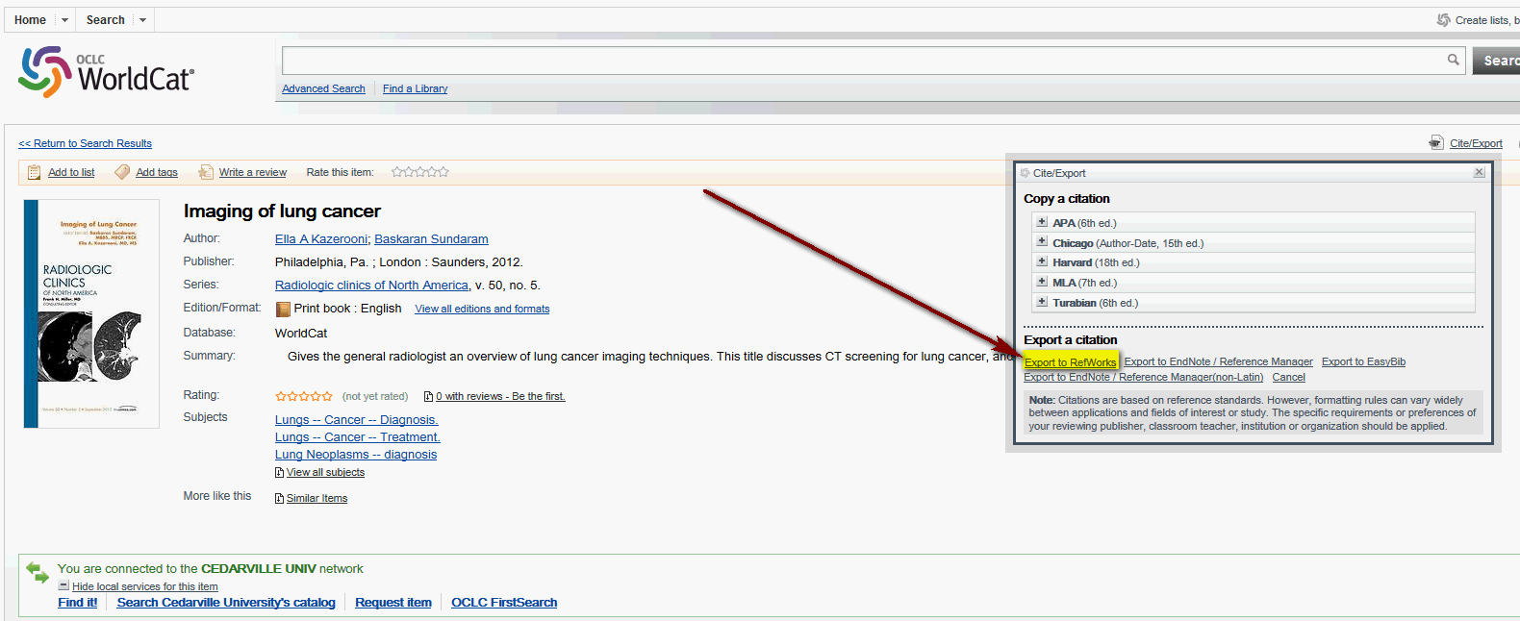Click the Print book format icon
Viewport: 1520px width, 621px height.
tap(283, 309)
